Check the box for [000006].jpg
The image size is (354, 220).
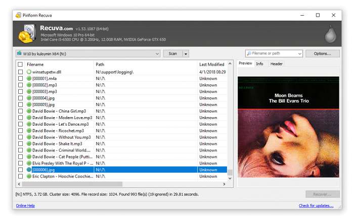(20, 170)
